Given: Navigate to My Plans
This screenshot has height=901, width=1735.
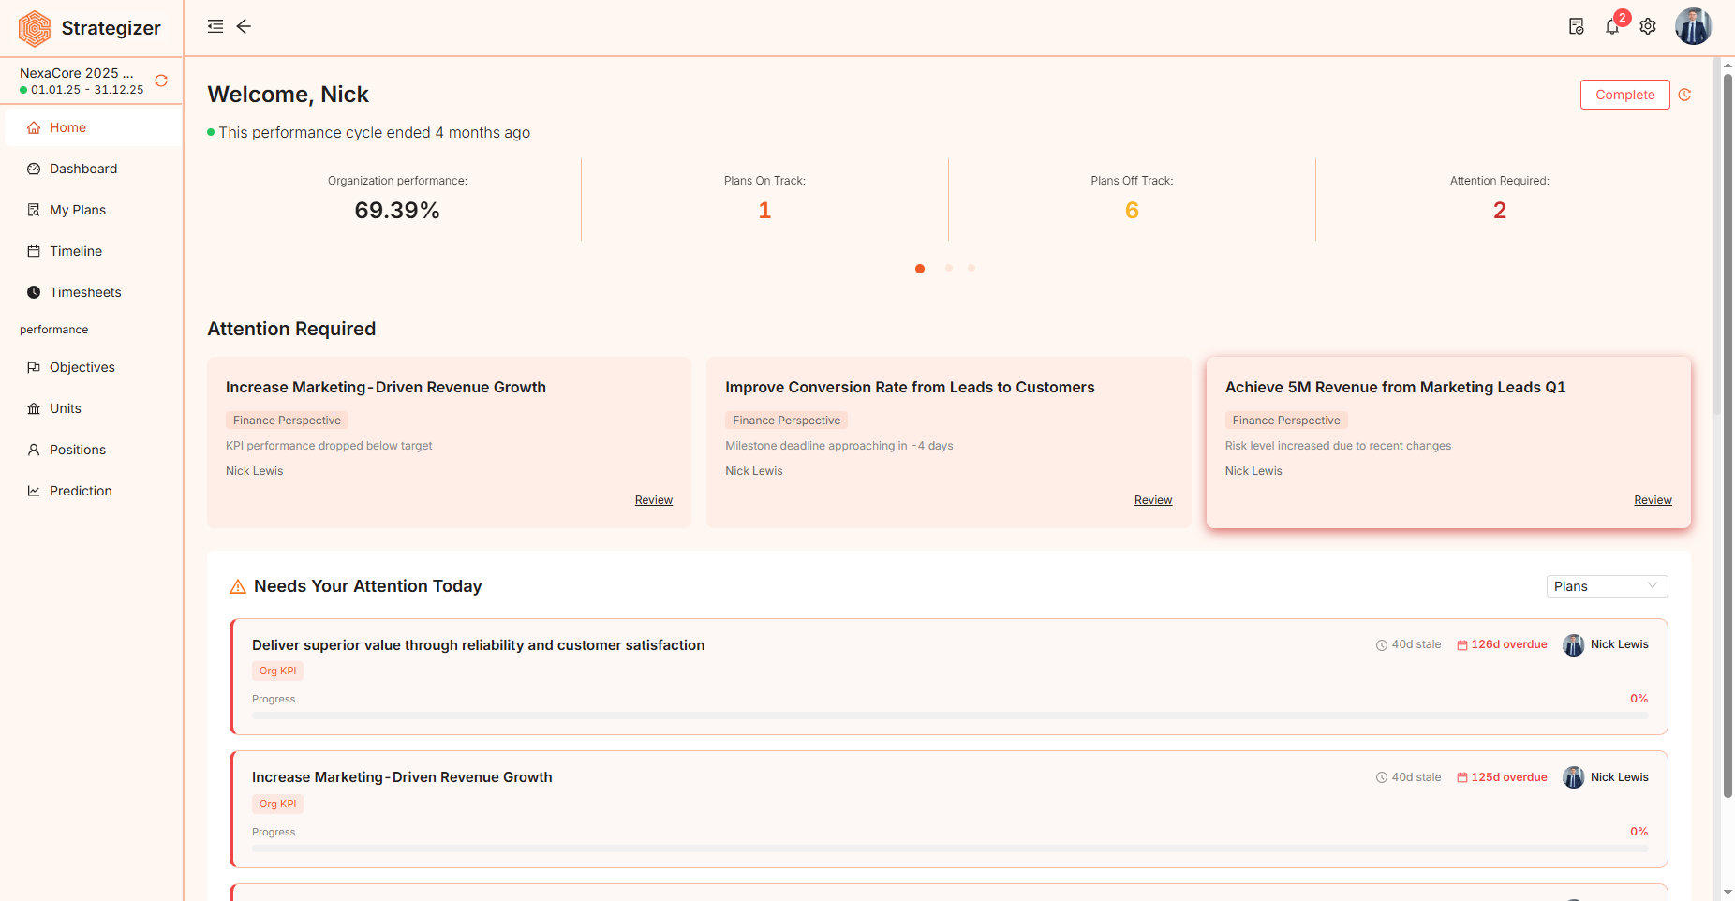Looking at the screenshot, I should [93, 210].
